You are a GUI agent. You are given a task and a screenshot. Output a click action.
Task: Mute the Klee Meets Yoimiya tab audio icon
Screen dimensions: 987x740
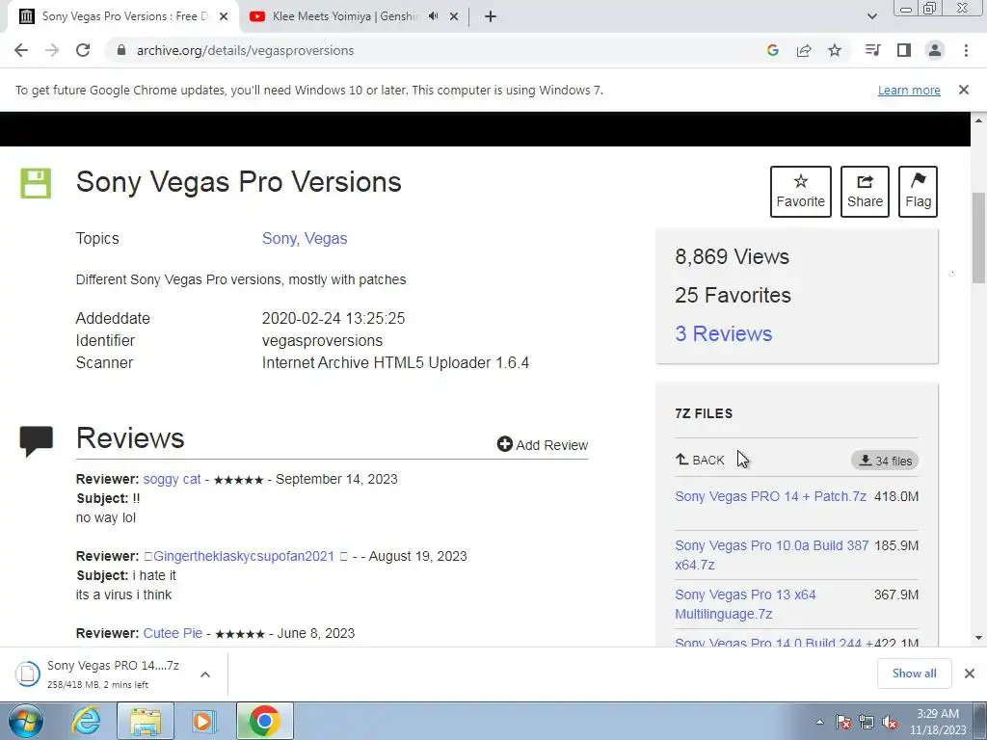[x=433, y=16]
